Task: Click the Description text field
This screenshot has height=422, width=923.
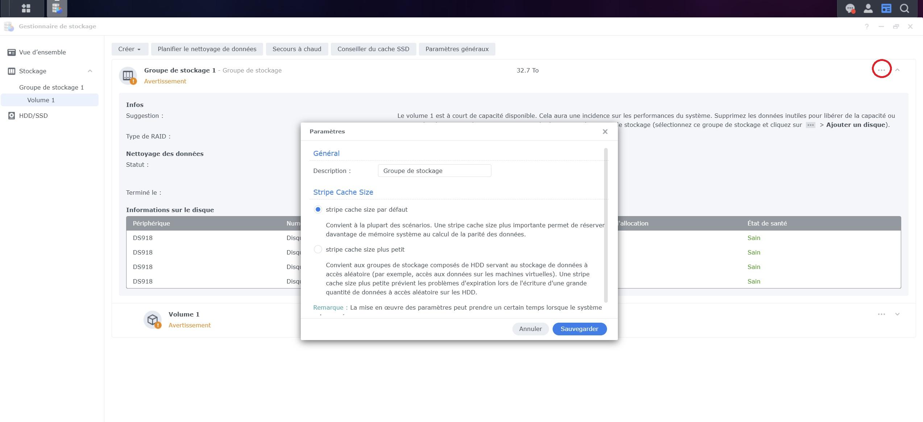Action: click(434, 171)
